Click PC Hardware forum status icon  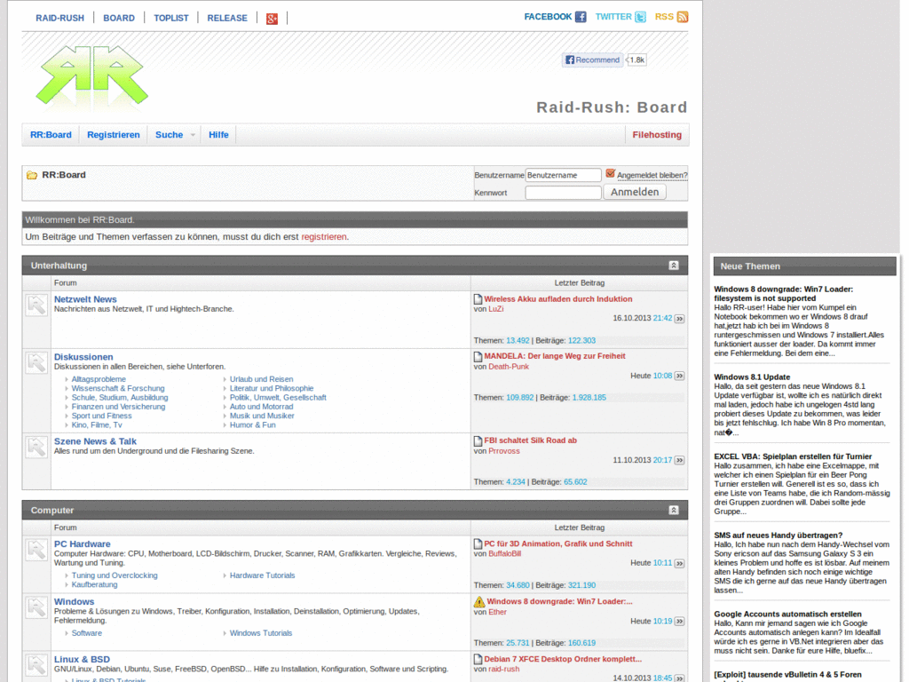click(x=36, y=550)
